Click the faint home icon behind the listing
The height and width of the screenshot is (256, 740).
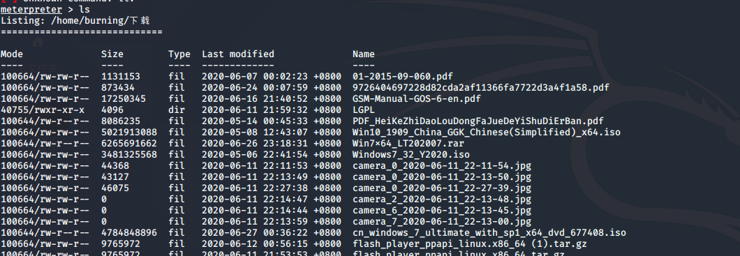[x=38, y=43]
